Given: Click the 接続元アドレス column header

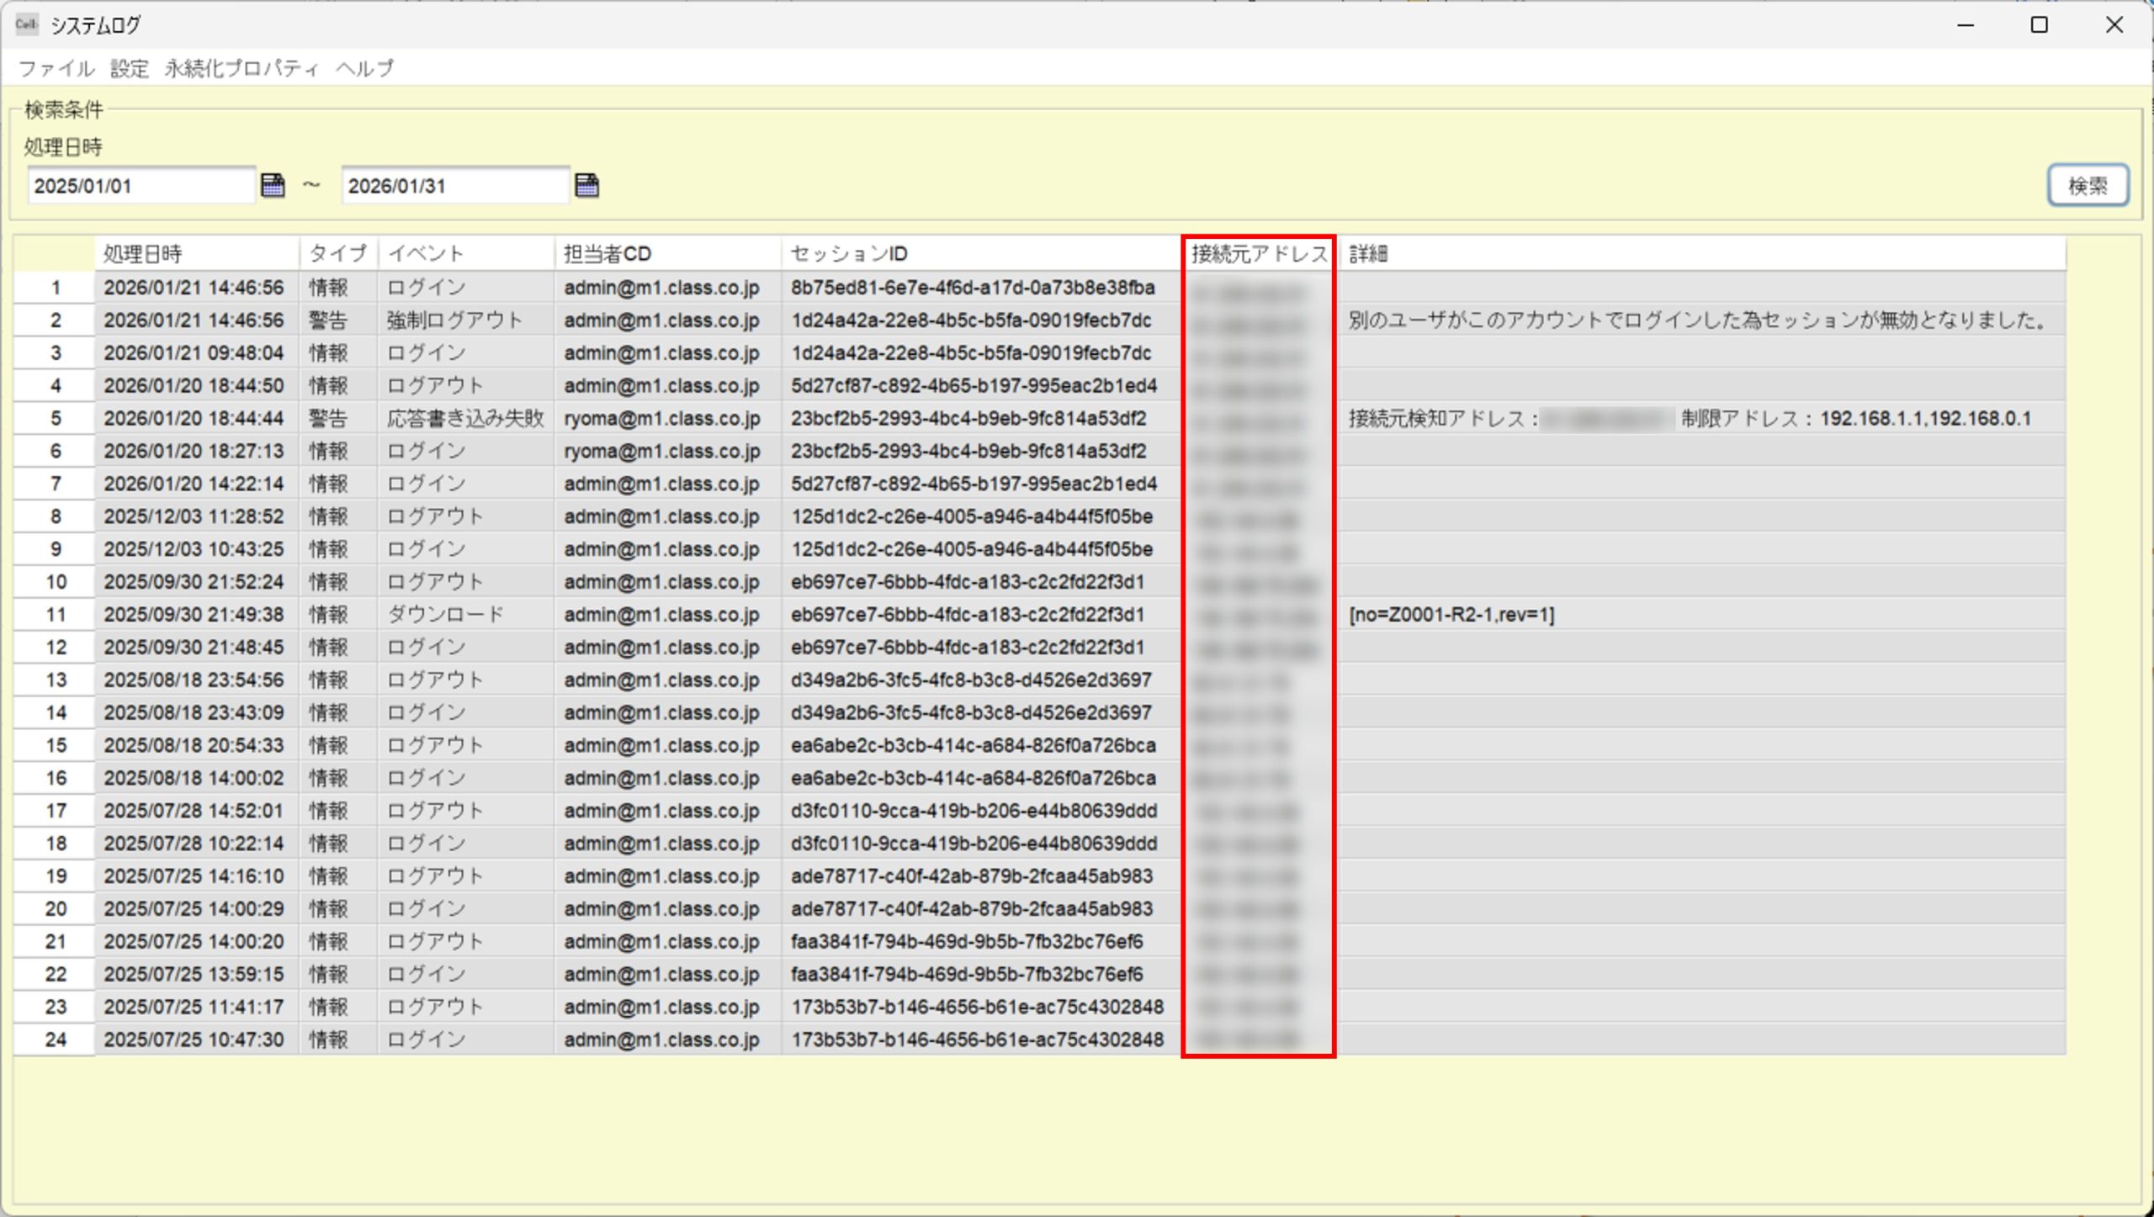Looking at the screenshot, I should coord(1259,253).
